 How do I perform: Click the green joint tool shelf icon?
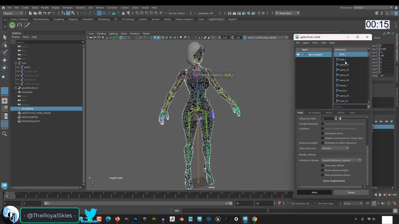12,25
